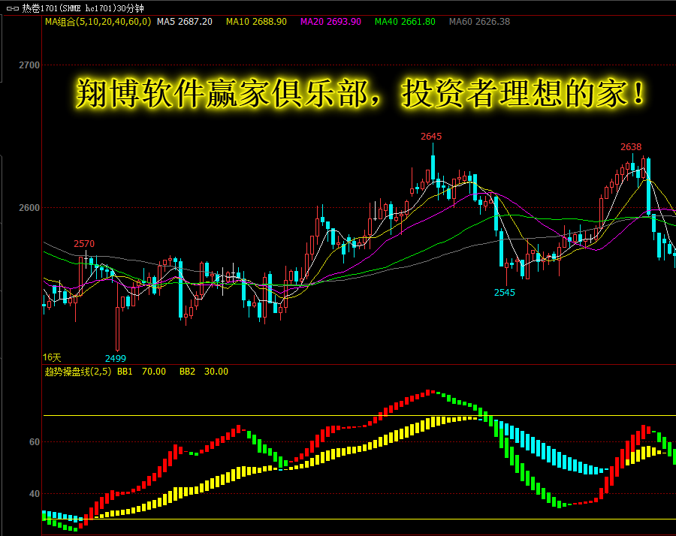Click the 2638 high price marker
Image resolution: width=676 pixels, height=536 pixels.
[x=631, y=147]
